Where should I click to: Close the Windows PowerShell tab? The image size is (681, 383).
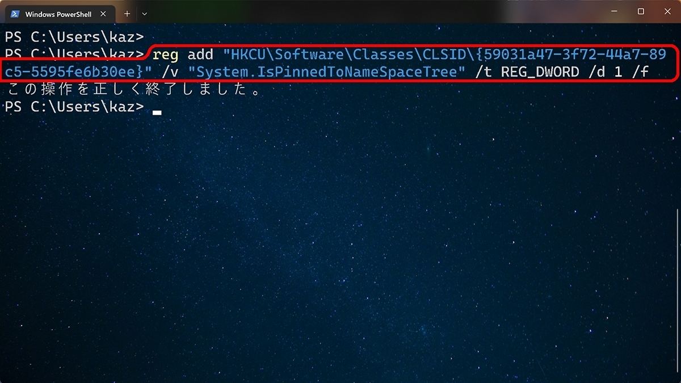coord(103,14)
